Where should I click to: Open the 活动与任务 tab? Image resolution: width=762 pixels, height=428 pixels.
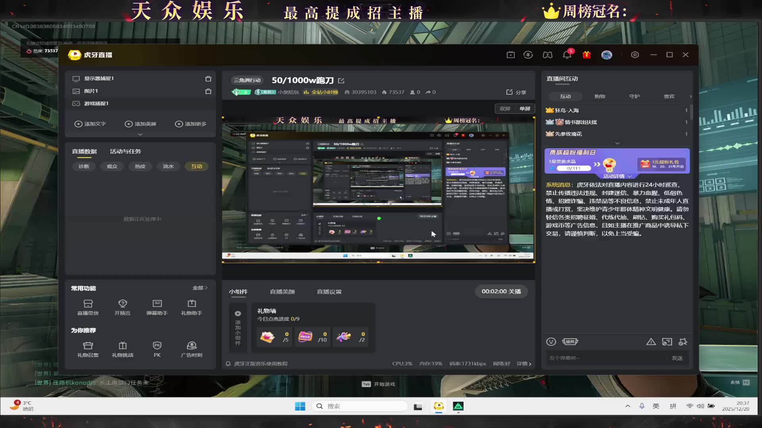[x=125, y=151]
